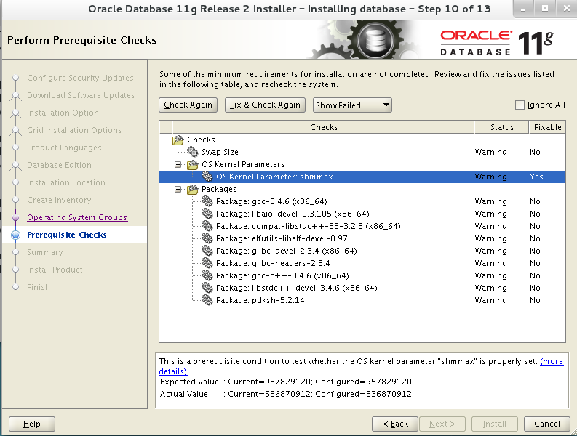Click Prerequisite Checks step in sidebar
The width and height of the screenshot is (577, 436).
coord(67,235)
